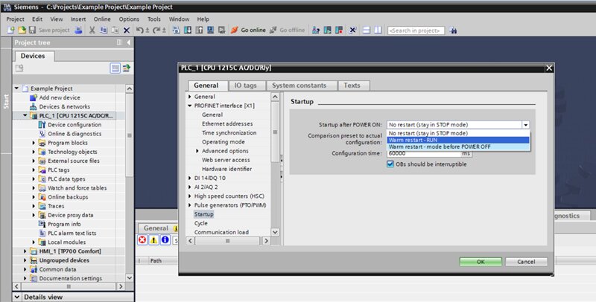The width and height of the screenshot is (596, 302).
Task: Choose Warm restart - RUN option
Action: [x=458, y=140]
